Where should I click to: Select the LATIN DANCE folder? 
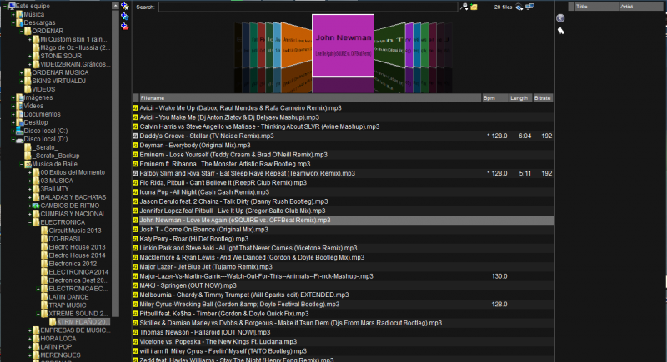[x=68, y=297]
